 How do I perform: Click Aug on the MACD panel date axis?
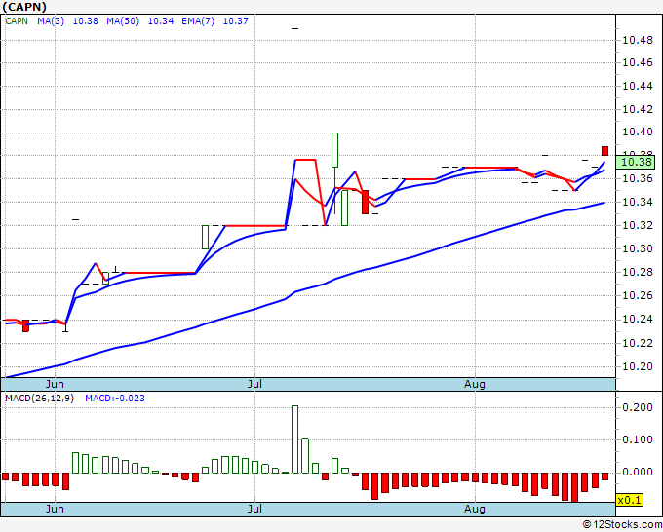tap(475, 509)
